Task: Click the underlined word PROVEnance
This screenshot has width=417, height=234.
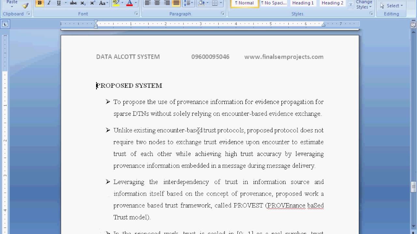Action: click(x=286, y=205)
